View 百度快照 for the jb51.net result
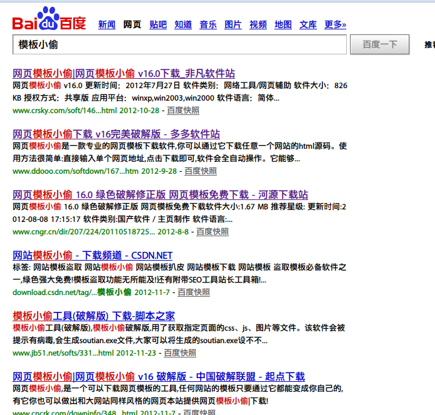This screenshot has height=415, width=435. (x=180, y=353)
